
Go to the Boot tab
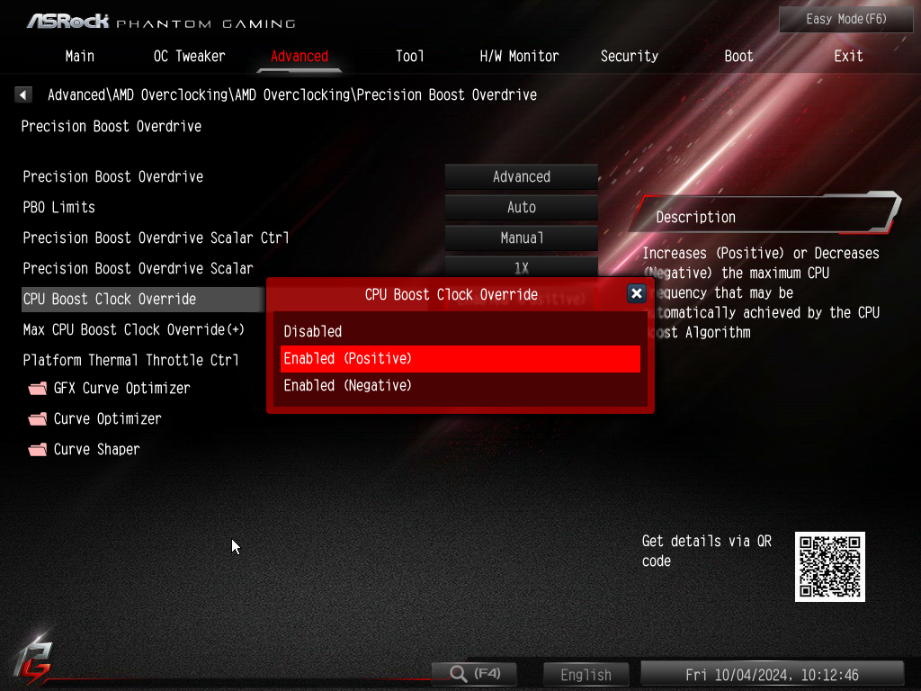click(738, 57)
